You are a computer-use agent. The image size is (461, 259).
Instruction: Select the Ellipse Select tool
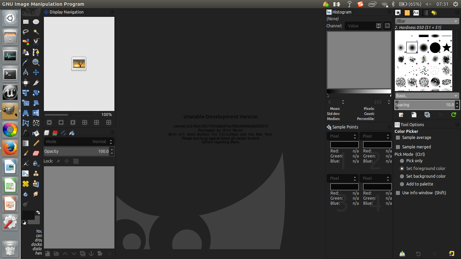point(36,22)
